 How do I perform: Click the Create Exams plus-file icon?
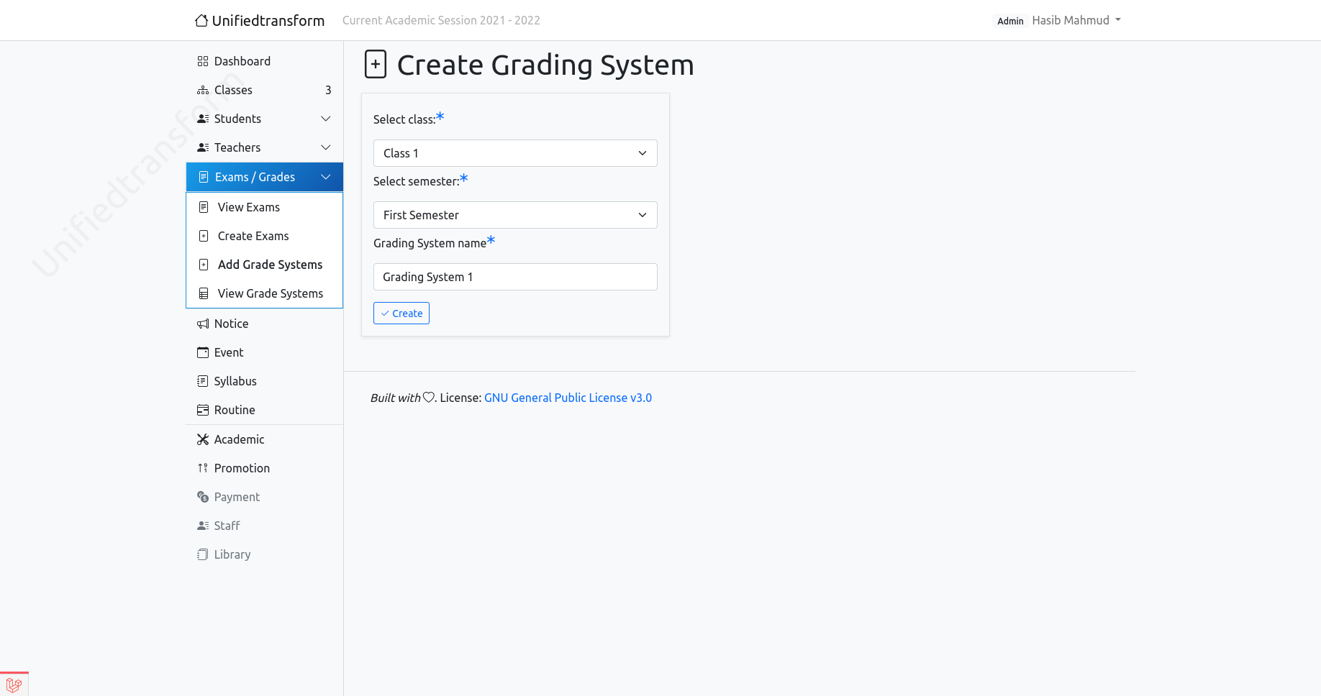click(x=204, y=236)
